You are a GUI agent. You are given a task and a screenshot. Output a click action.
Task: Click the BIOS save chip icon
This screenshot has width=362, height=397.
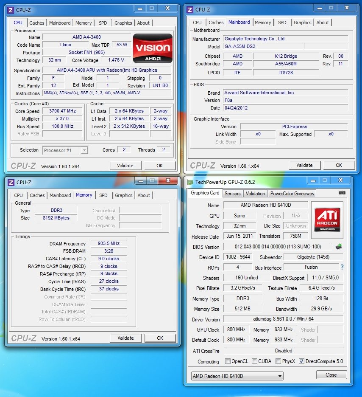(339, 246)
